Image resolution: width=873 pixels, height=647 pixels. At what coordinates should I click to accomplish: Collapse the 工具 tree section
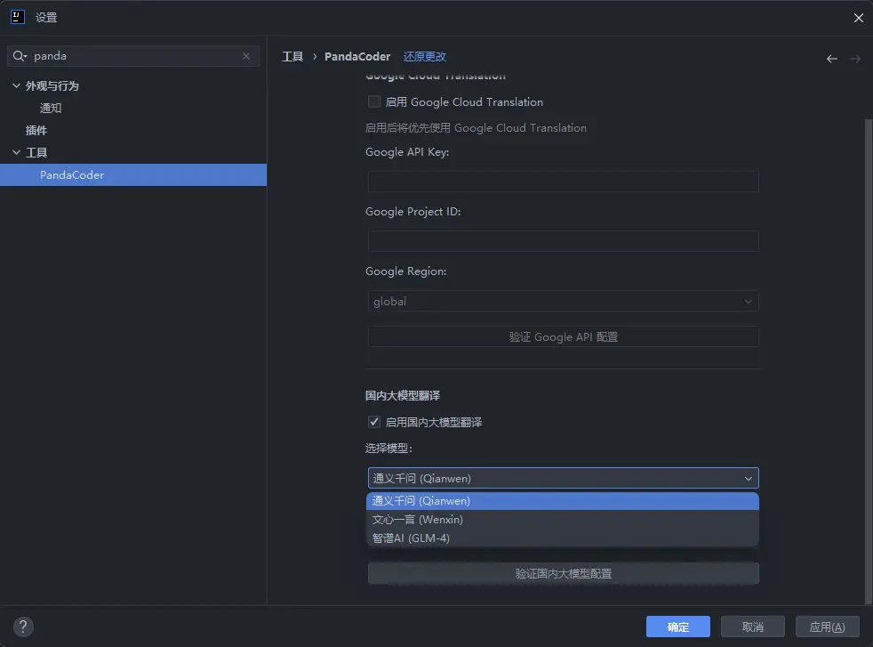(x=16, y=152)
